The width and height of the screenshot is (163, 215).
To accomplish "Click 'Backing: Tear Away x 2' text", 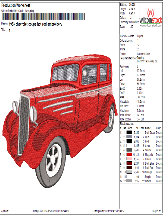I will pyautogui.click(x=147, y=61).
